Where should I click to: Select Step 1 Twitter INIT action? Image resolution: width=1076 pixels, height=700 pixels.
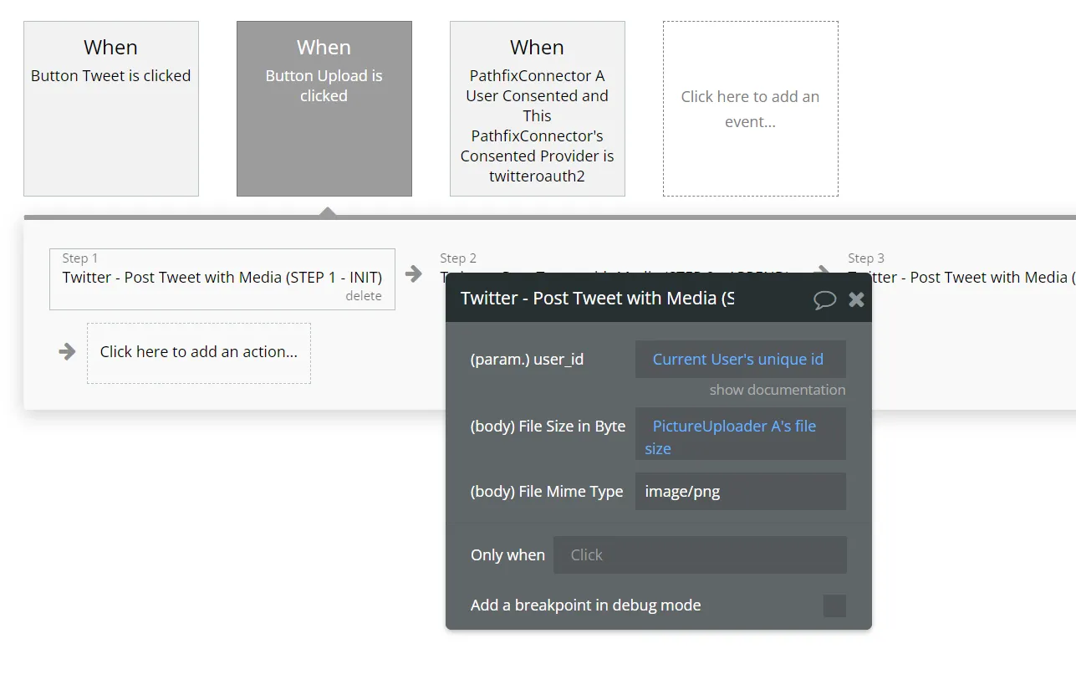pyautogui.click(x=222, y=279)
